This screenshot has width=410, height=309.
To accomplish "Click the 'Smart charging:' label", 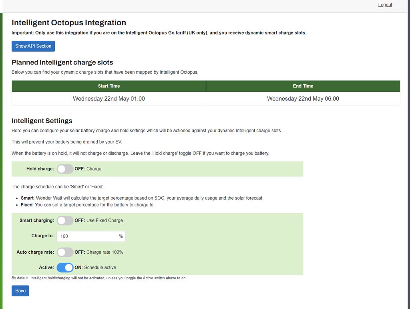I will pos(36,220).
